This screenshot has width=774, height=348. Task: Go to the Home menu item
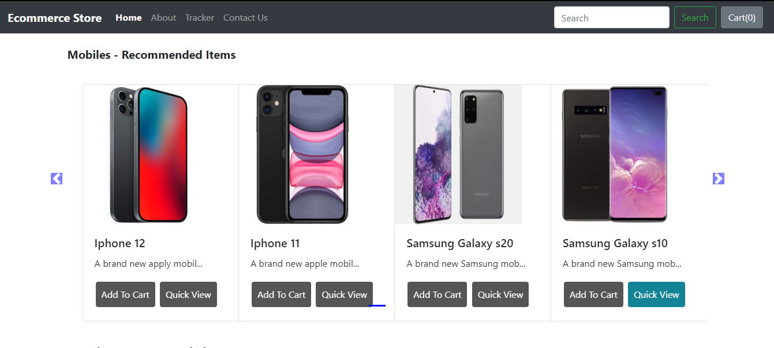[129, 18]
